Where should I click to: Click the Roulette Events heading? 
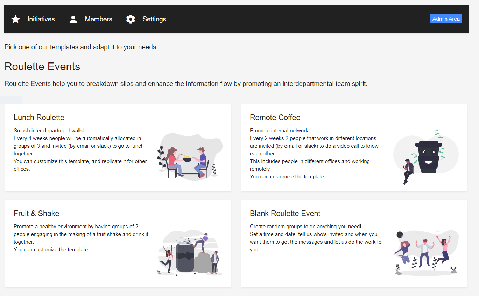42,67
